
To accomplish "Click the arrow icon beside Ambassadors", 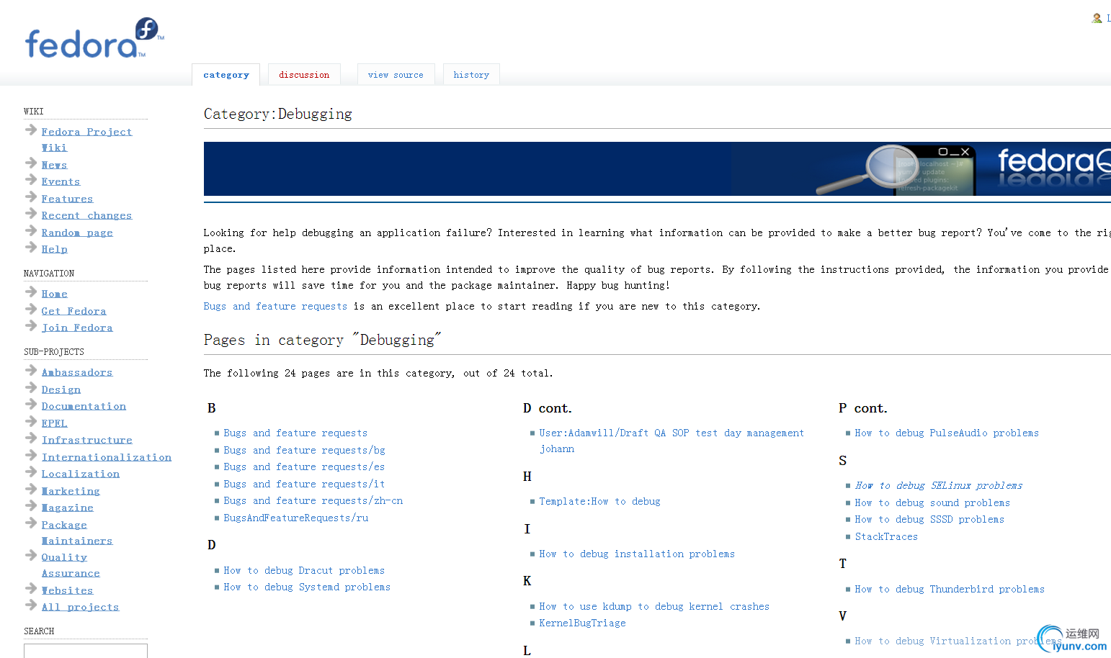I will pyautogui.click(x=31, y=370).
